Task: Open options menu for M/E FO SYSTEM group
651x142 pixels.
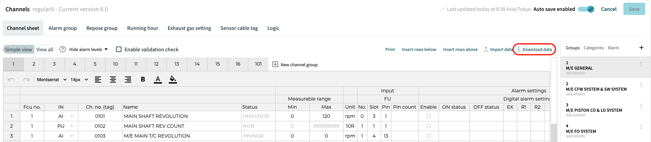Action: point(641,127)
